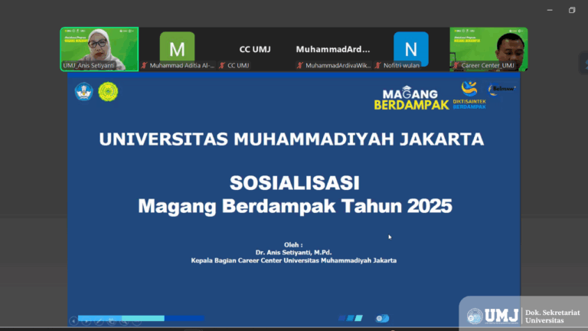Open the see all slides icon

point(111,321)
